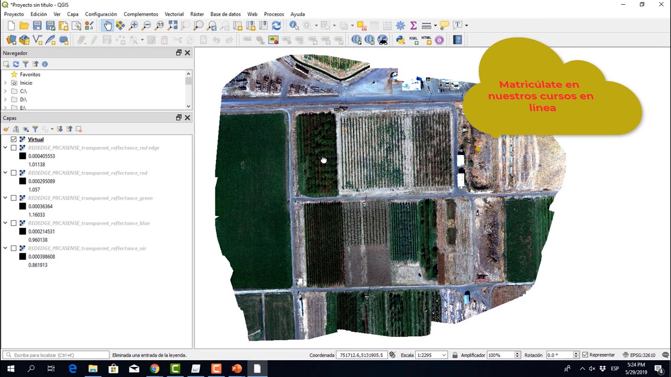
Task: Expand the C:\ drive in Navegador
Action: point(5,91)
